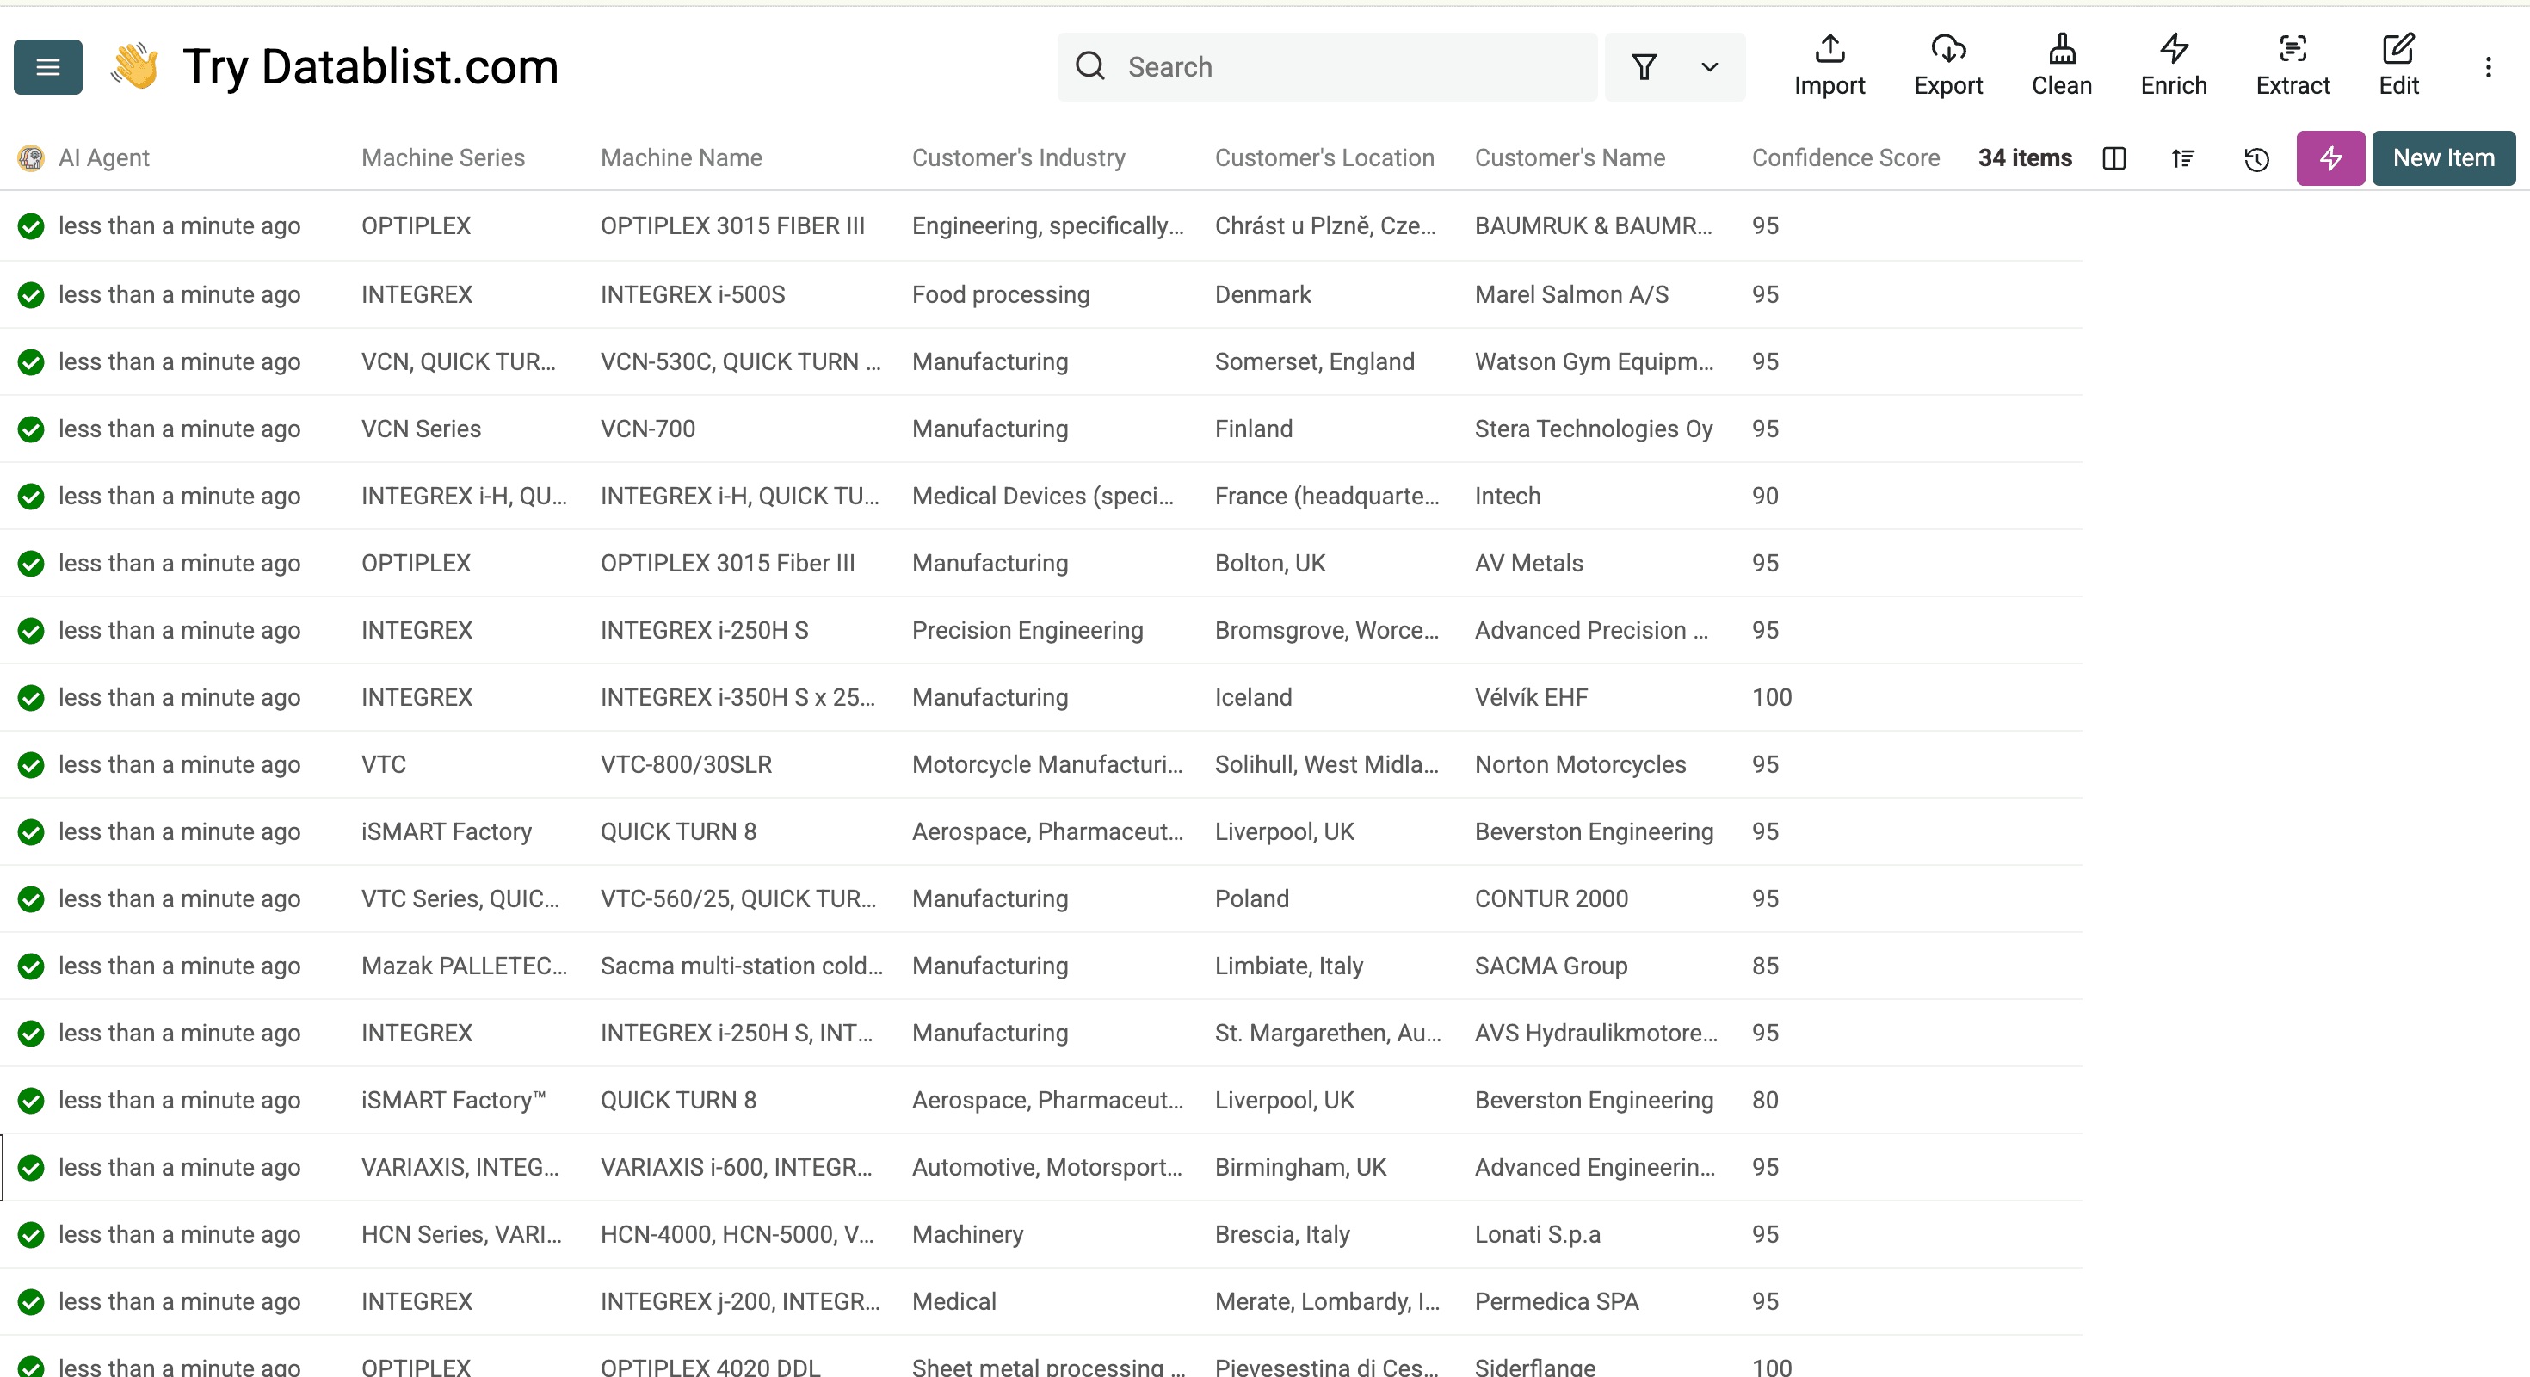Open the Import tool
The image size is (2530, 1377).
1829,65
